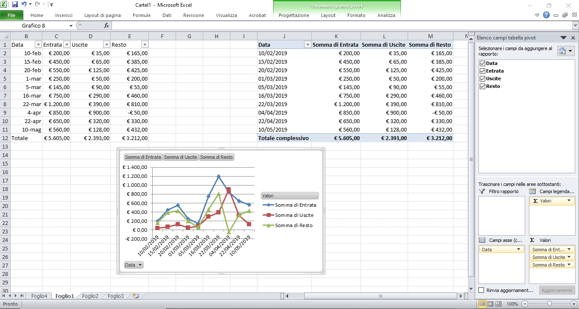The image size is (579, 309).
Task: Open the Resto column filter dropdown
Action: pyautogui.click(x=145, y=45)
